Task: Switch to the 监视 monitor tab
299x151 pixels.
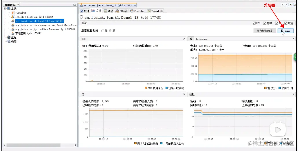Action: click(96, 11)
